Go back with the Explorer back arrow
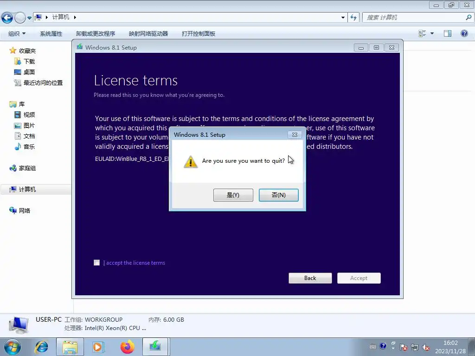This screenshot has height=356, width=475. (7, 18)
